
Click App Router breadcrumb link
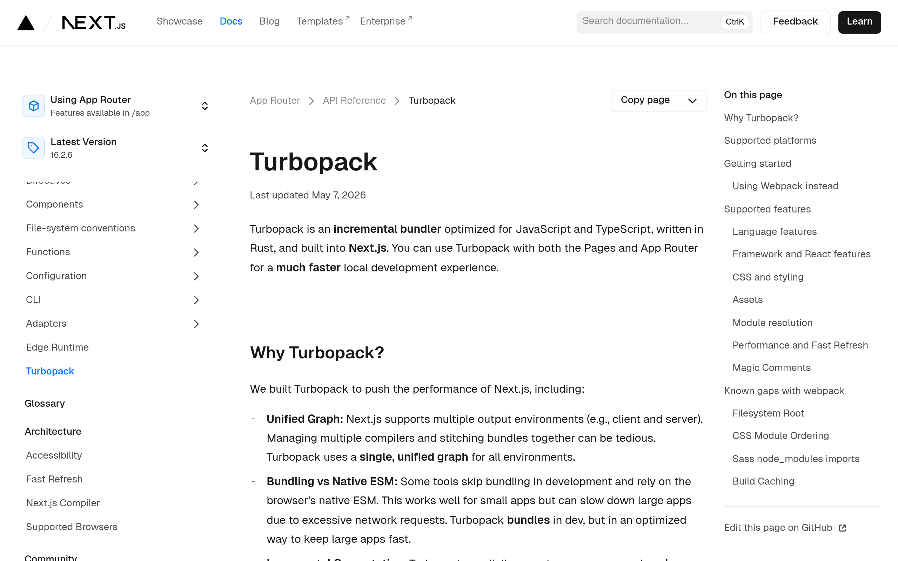coord(275,101)
